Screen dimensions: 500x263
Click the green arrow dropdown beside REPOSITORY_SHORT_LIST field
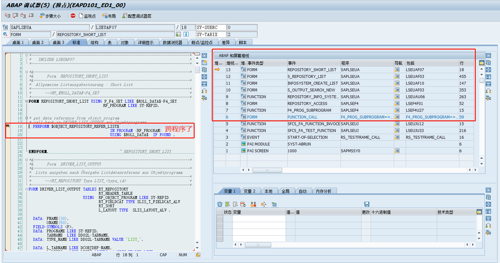click(179, 34)
